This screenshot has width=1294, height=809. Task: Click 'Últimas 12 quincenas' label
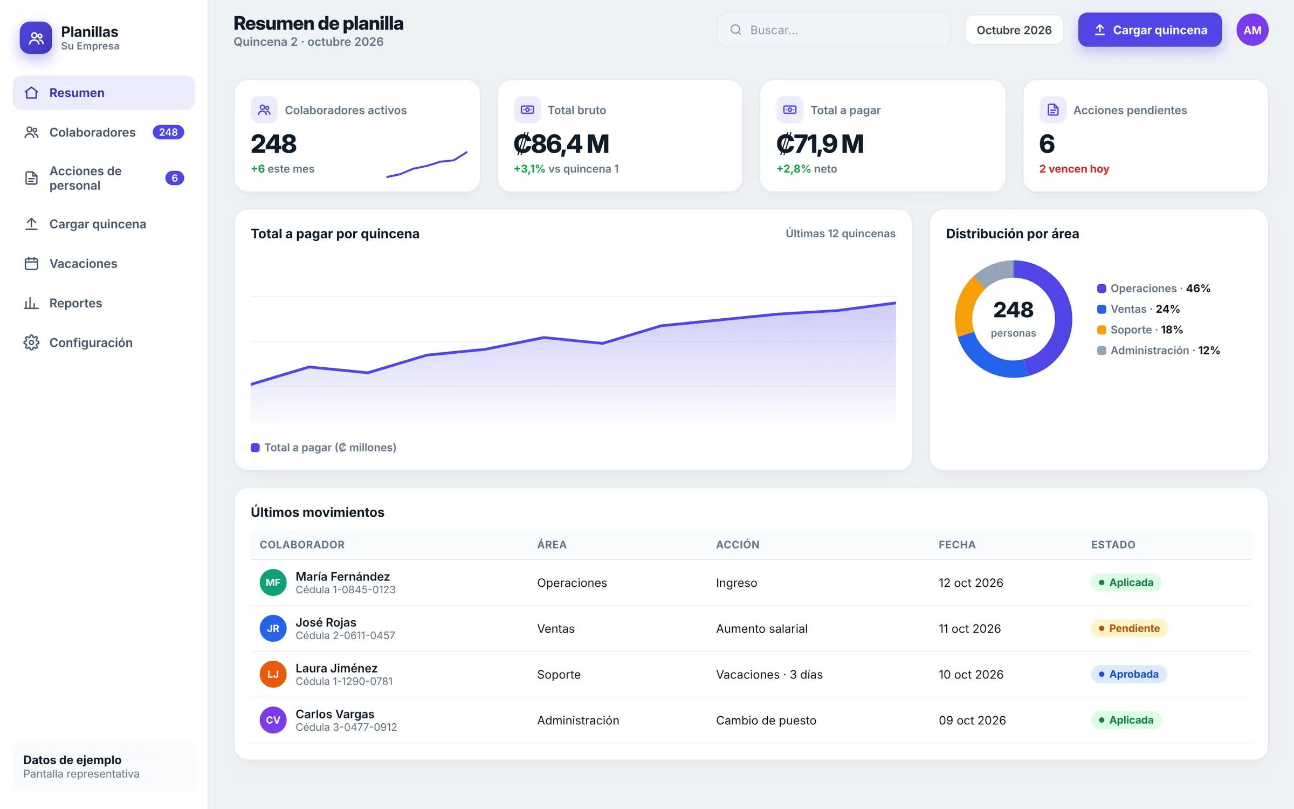[841, 234]
